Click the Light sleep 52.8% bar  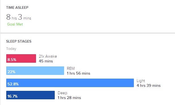point(70,83)
